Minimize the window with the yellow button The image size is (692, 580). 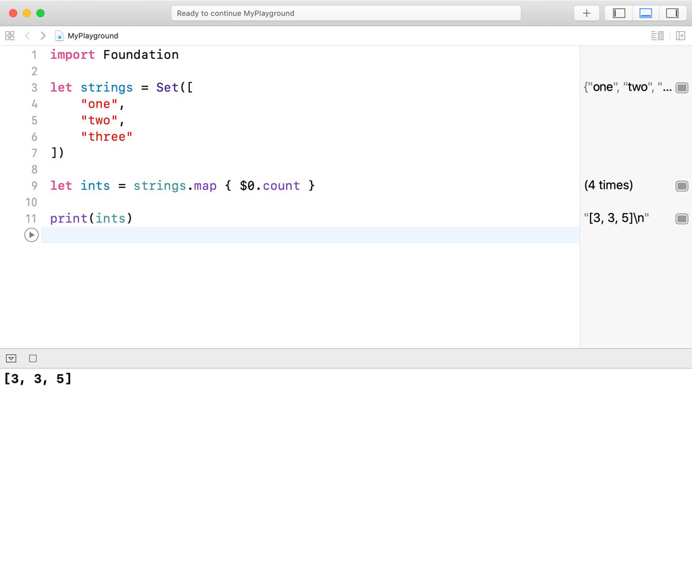point(27,14)
